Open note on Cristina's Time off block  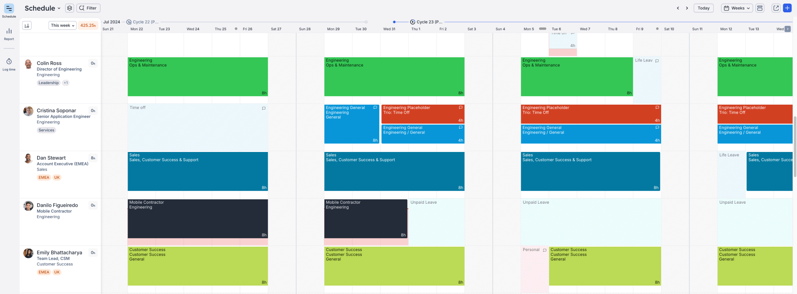point(263,108)
